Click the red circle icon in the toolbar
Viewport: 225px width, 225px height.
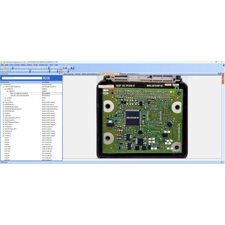click(x=66, y=68)
